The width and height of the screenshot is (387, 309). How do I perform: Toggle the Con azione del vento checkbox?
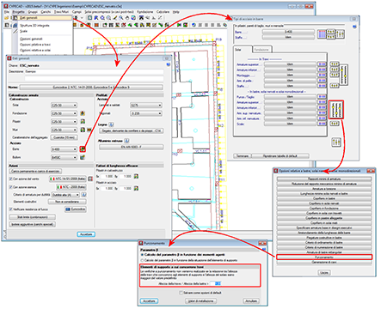(11, 179)
